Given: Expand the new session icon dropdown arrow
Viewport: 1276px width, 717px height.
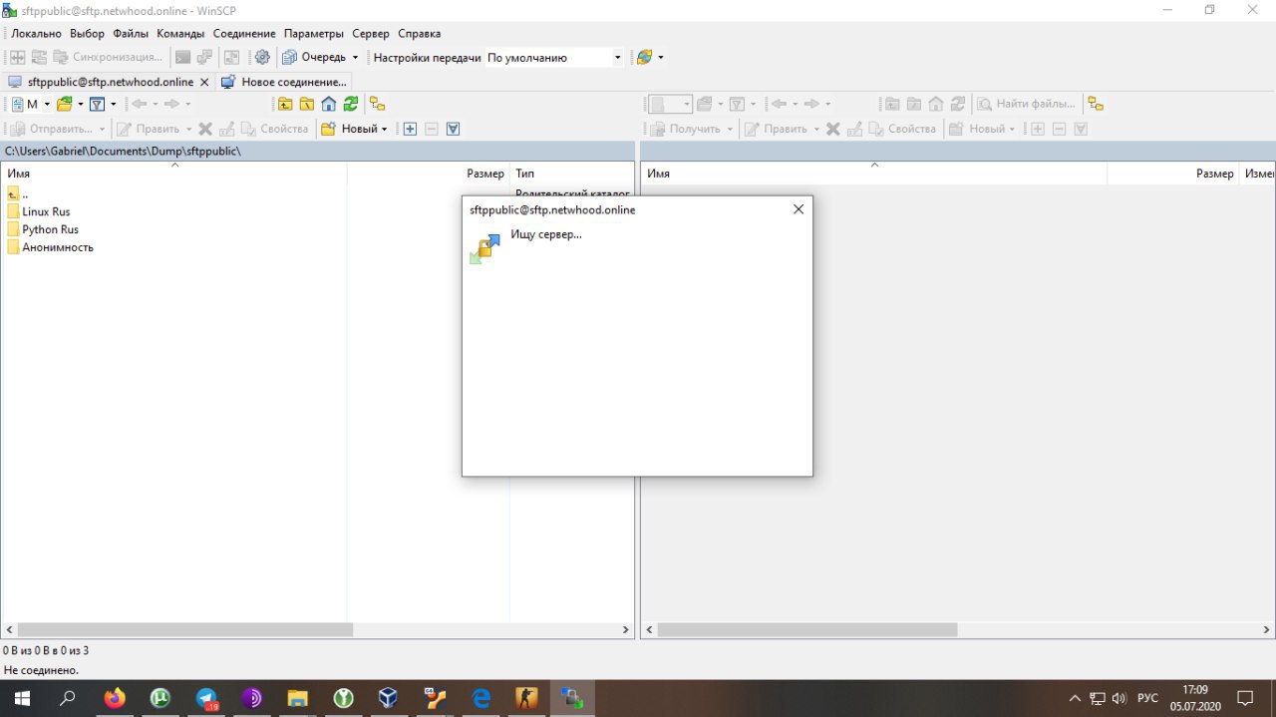Looking at the screenshot, I should pos(661,58).
